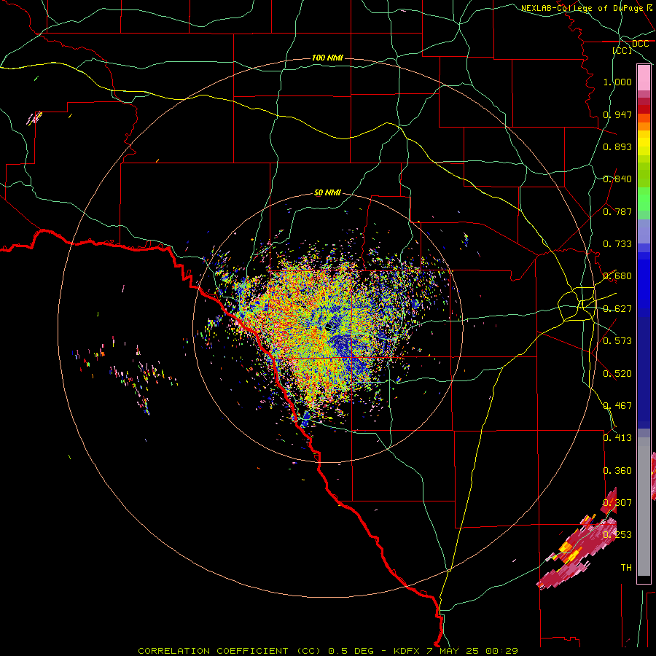Pick the bright green segment of color bar
Screen dimensions: 656x656
click(644, 199)
